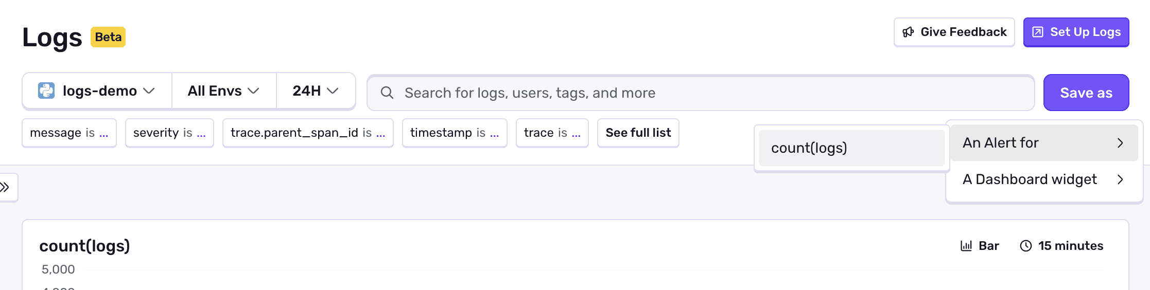Open the 24H time range dropdown
1150x290 pixels.
[315, 91]
